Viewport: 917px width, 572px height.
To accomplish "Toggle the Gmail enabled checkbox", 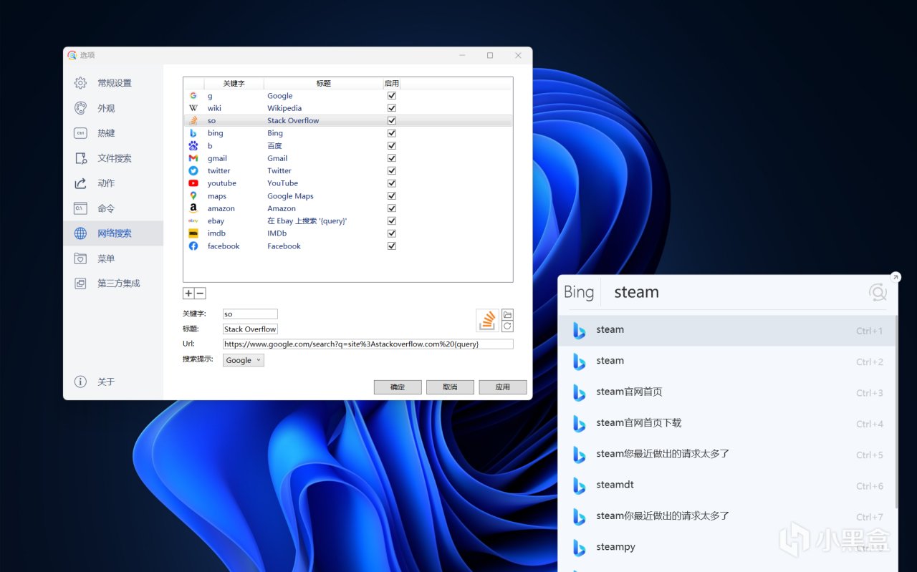I will click(392, 158).
